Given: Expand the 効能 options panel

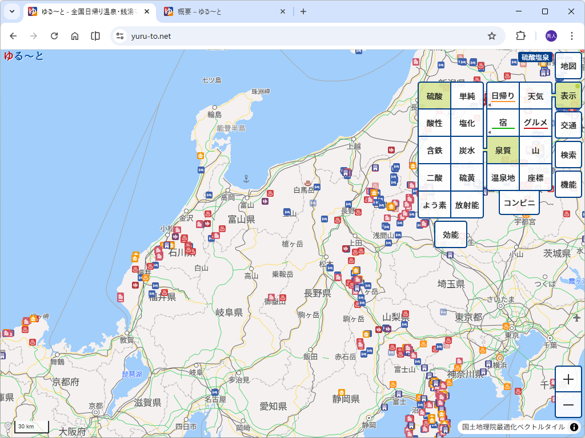Looking at the screenshot, I should [451, 234].
